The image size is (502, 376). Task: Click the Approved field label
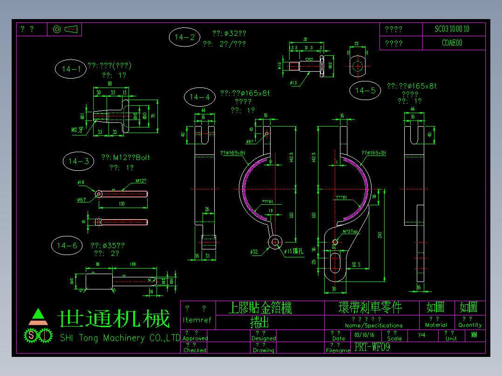(x=195, y=339)
